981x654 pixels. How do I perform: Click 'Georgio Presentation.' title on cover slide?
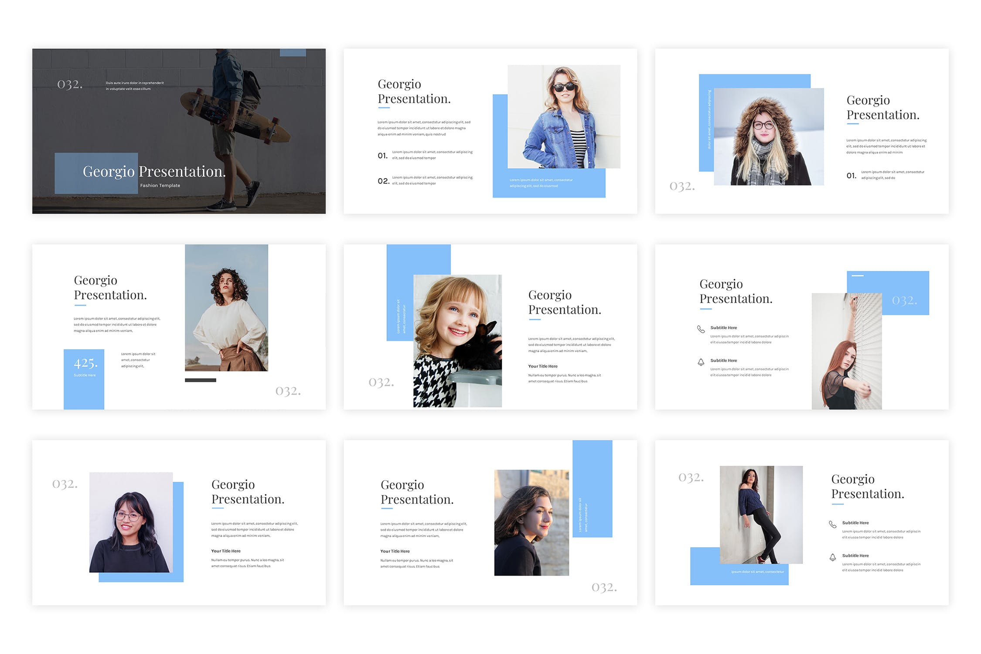(x=154, y=172)
